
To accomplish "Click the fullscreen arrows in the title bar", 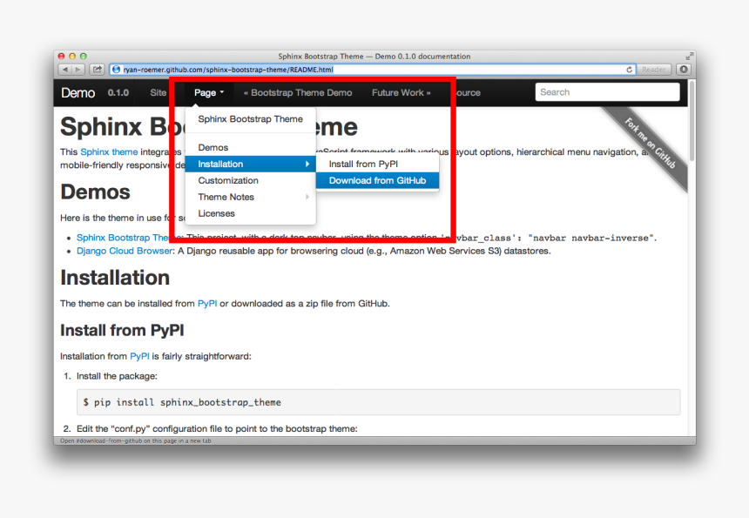I will (x=689, y=56).
